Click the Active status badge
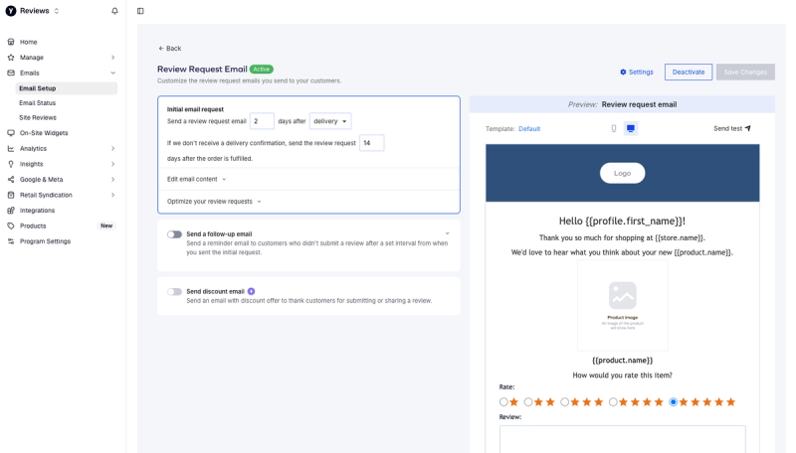The image size is (796, 453). pos(262,69)
